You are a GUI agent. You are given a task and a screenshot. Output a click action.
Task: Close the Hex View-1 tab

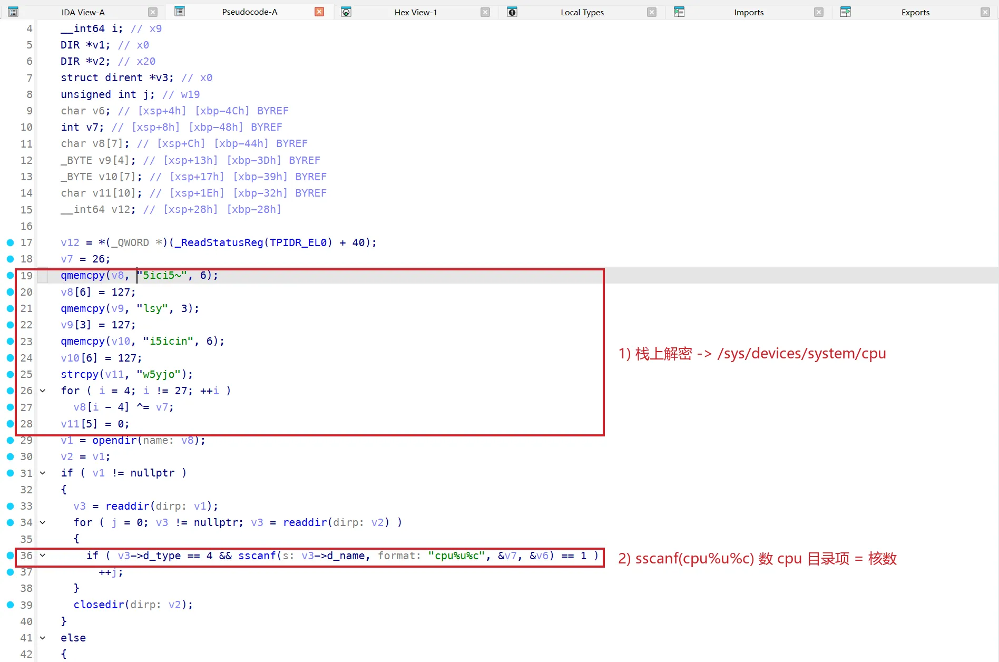tap(485, 12)
